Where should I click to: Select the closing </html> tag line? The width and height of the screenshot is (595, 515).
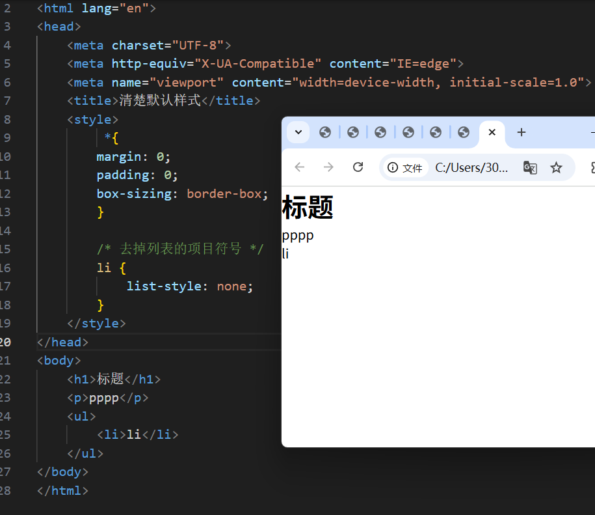pos(62,491)
